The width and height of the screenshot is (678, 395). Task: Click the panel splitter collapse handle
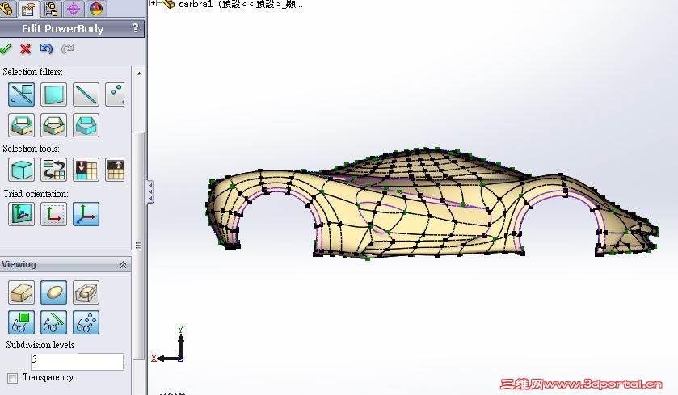(150, 192)
